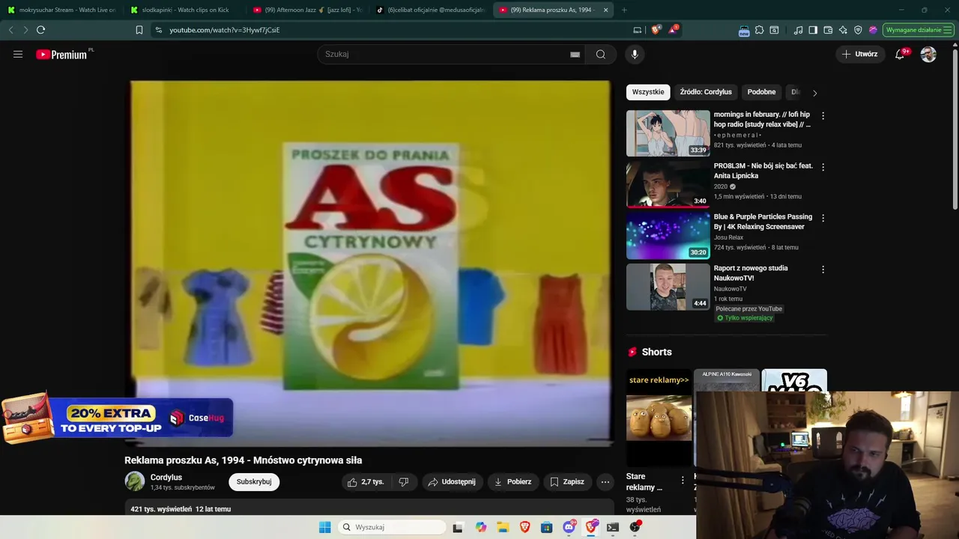
Task: Open a new browser tab
Action: [624, 10]
